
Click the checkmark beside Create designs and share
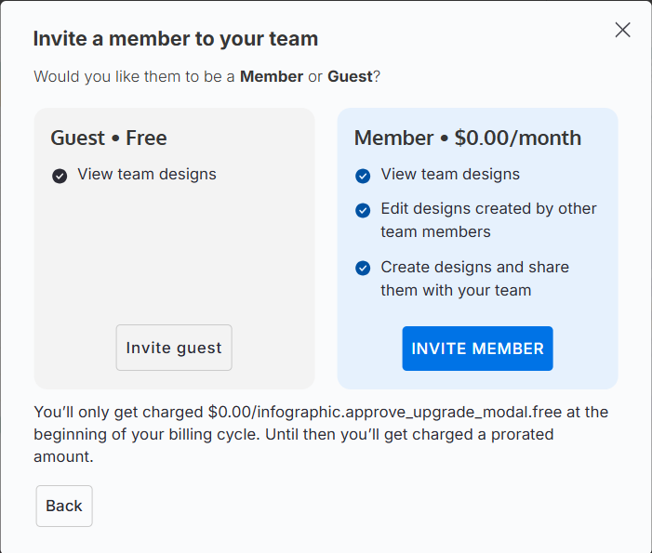[363, 269]
